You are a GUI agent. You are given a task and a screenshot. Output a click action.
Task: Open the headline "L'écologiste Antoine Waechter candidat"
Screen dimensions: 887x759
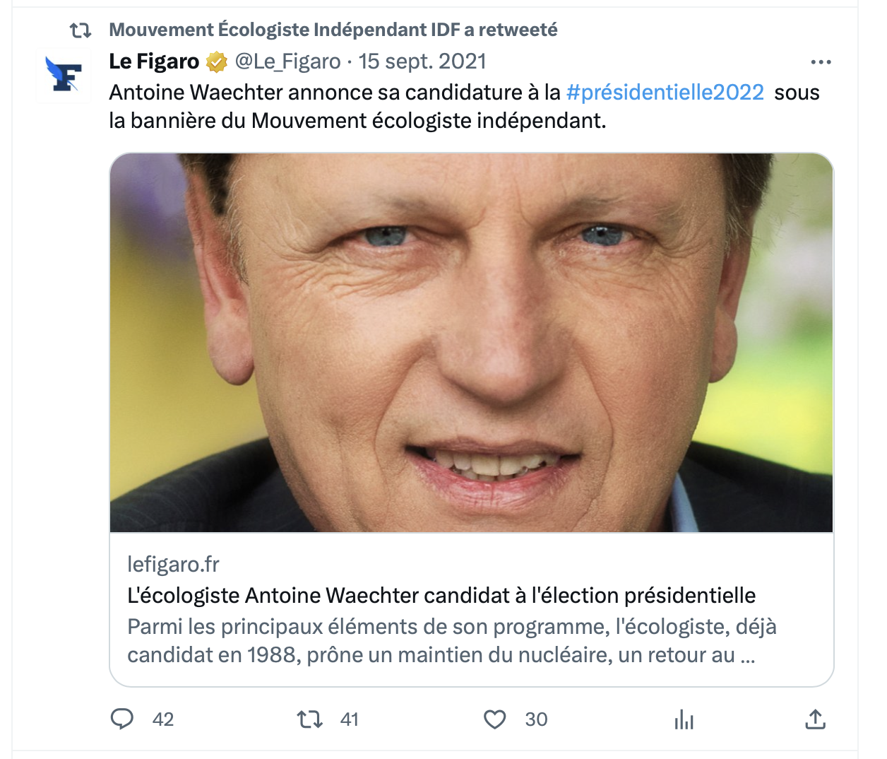pos(441,595)
